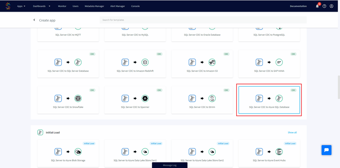Open the Apps dropdown menu
Screen dimensions: 340x168
coord(21,6)
